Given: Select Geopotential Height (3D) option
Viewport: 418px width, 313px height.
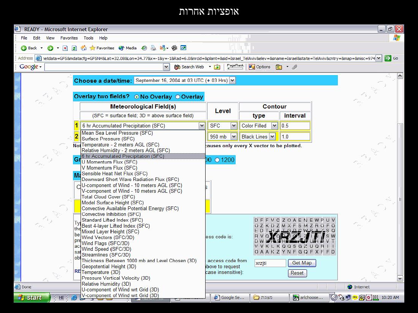Looking at the screenshot, I should 143,266.
